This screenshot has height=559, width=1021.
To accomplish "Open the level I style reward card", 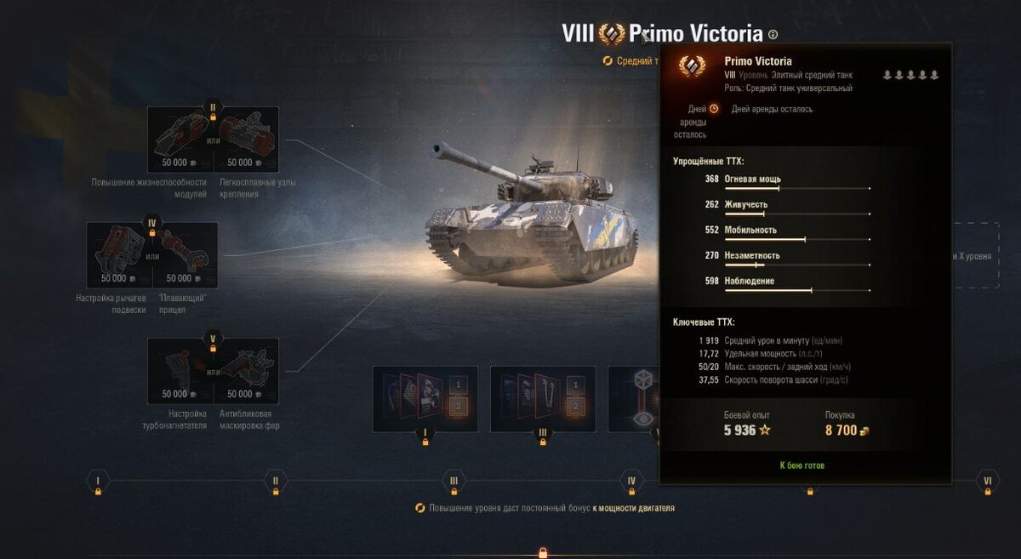I will click(425, 399).
